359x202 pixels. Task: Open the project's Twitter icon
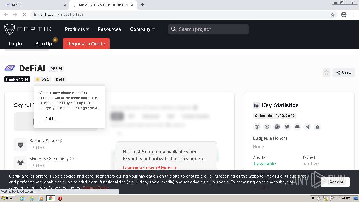tap(287, 127)
